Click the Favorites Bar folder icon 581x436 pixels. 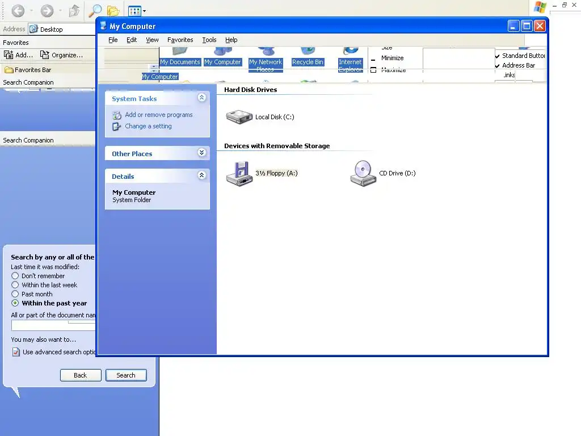[x=9, y=70]
